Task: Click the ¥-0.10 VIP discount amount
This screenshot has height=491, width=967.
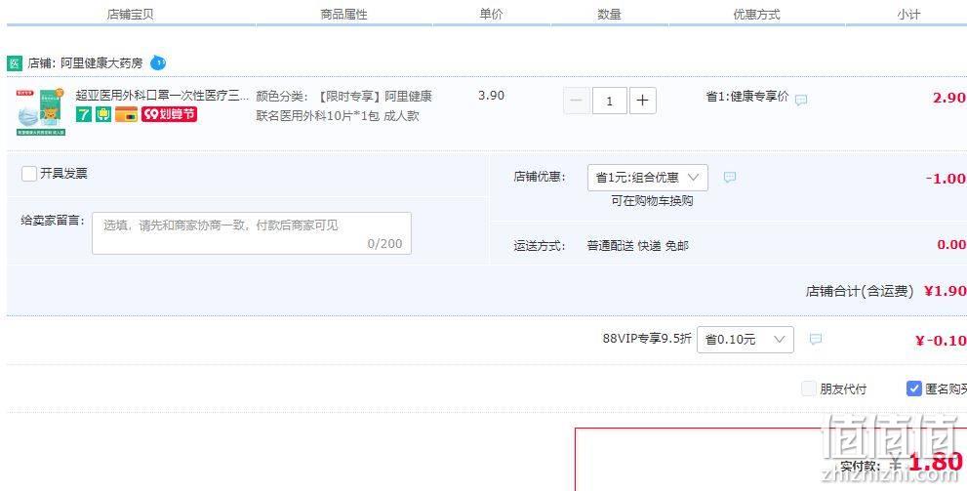Action: [941, 341]
